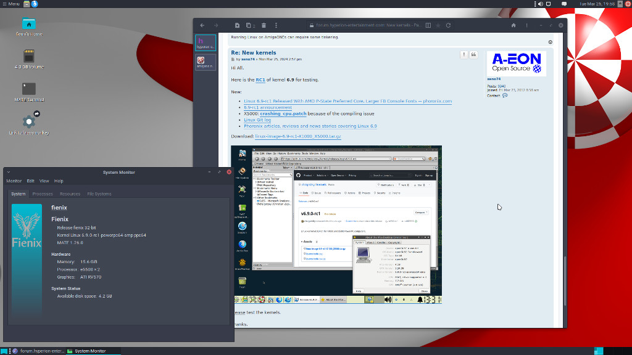Open the tab options kebab menu

(276, 25)
